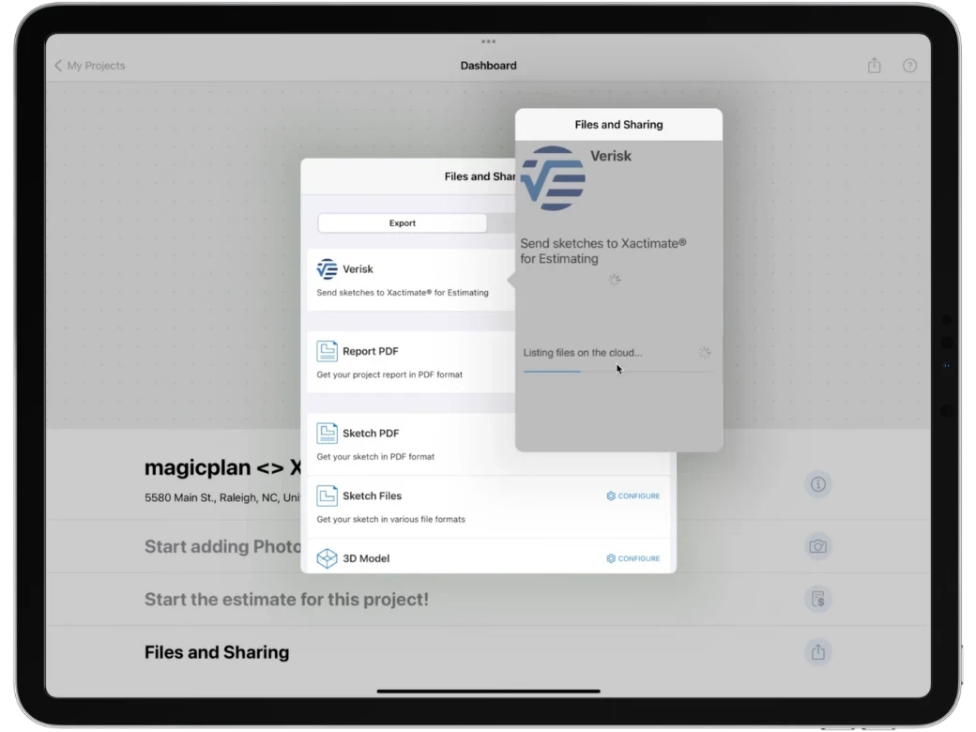
Task: Tap share icon in Files and Sharing row
Action: [x=818, y=652]
